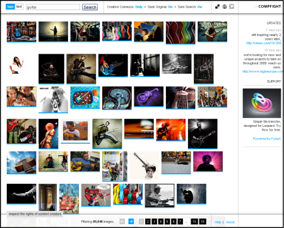284x228 pixels.
Task: Click the colorful swirl support ad image
Action: tap(262, 103)
